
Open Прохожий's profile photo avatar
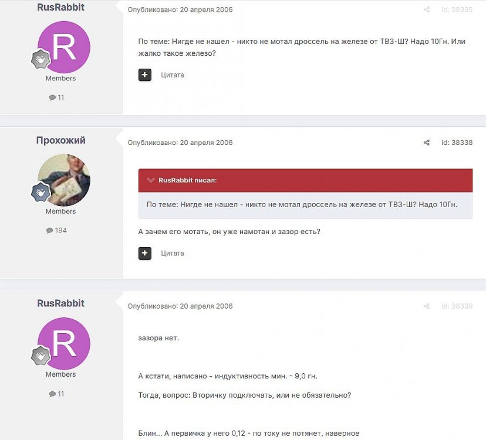click(64, 180)
